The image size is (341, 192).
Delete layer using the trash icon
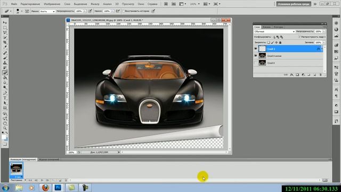[320, 75]
